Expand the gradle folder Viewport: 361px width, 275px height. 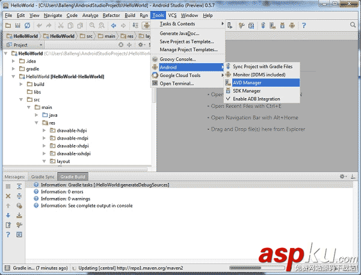(x=13, y=69)
